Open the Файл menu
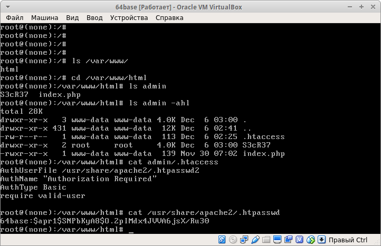 [x=15, y=18]
